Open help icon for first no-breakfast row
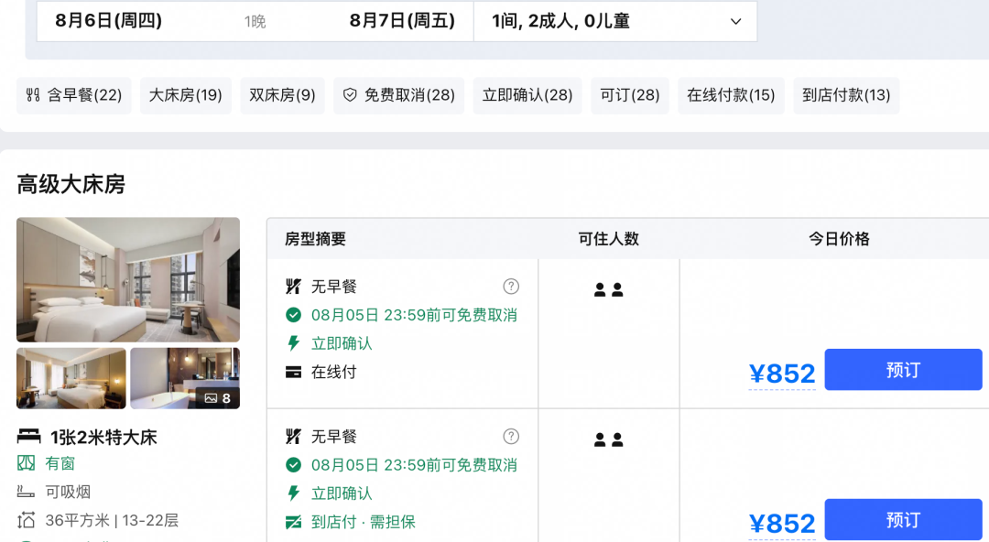 click(511, 287)
